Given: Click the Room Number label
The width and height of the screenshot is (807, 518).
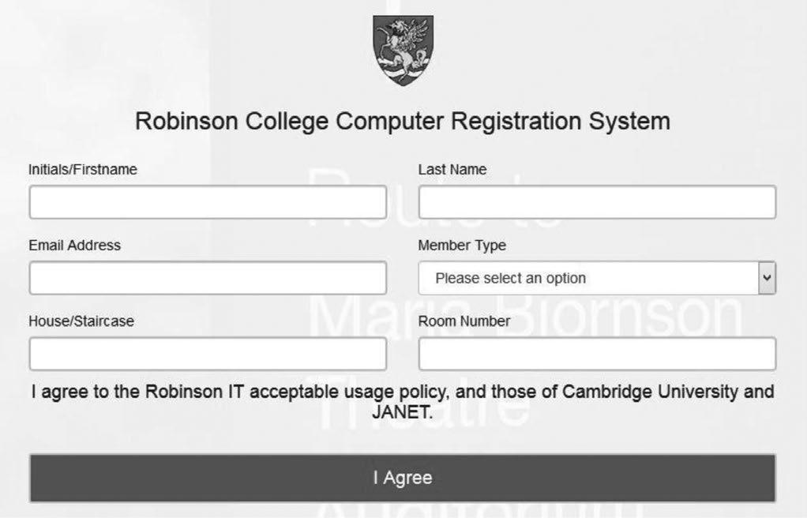Looking at the screenshot, I should point(464,321).
